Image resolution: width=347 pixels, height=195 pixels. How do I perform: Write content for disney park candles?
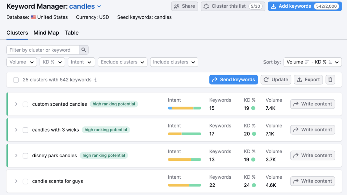pos(313,155)
